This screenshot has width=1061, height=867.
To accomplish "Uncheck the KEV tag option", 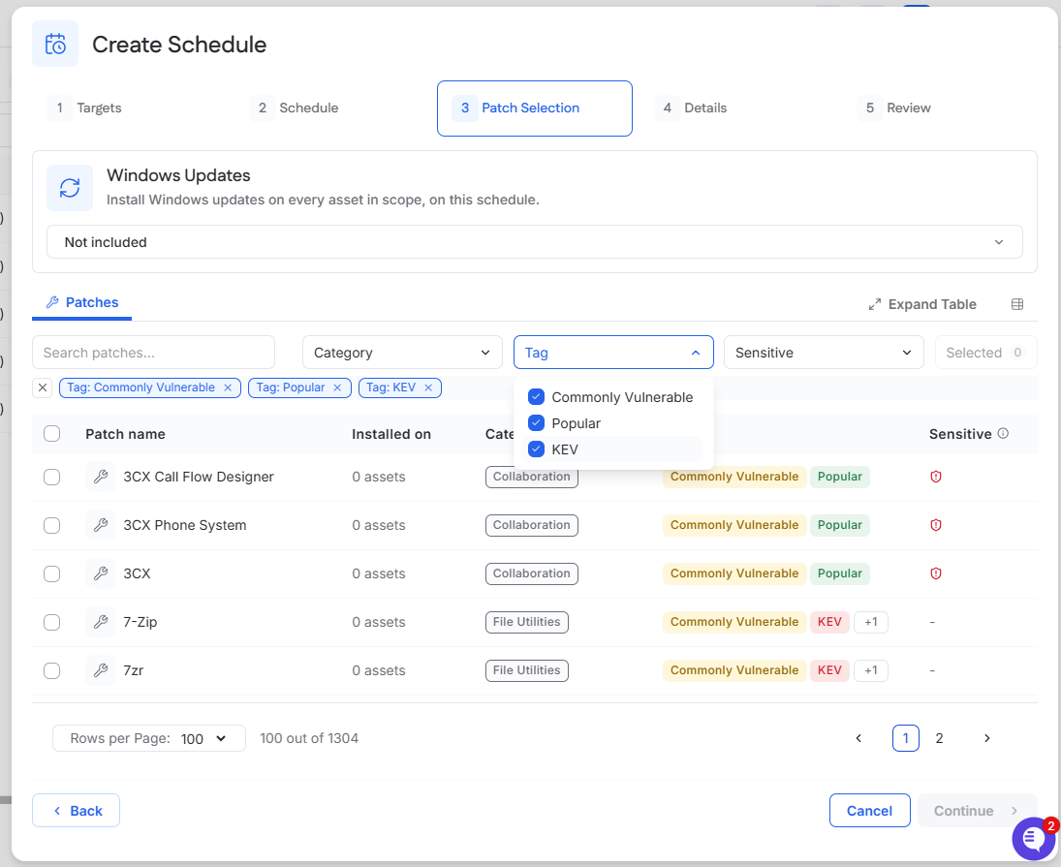I will tap(536, 449).
